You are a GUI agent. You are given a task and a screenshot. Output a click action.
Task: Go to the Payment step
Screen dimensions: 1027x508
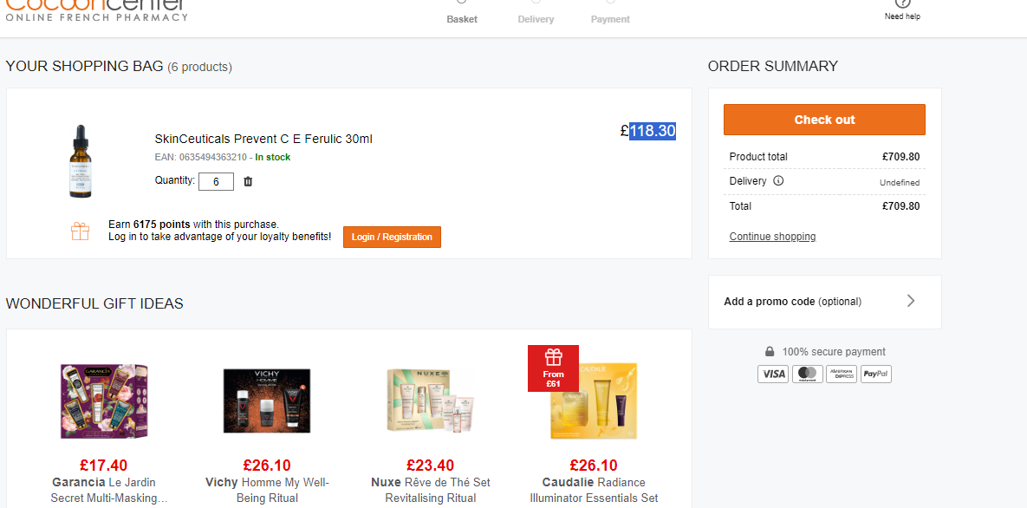click(x=610, y=13)
